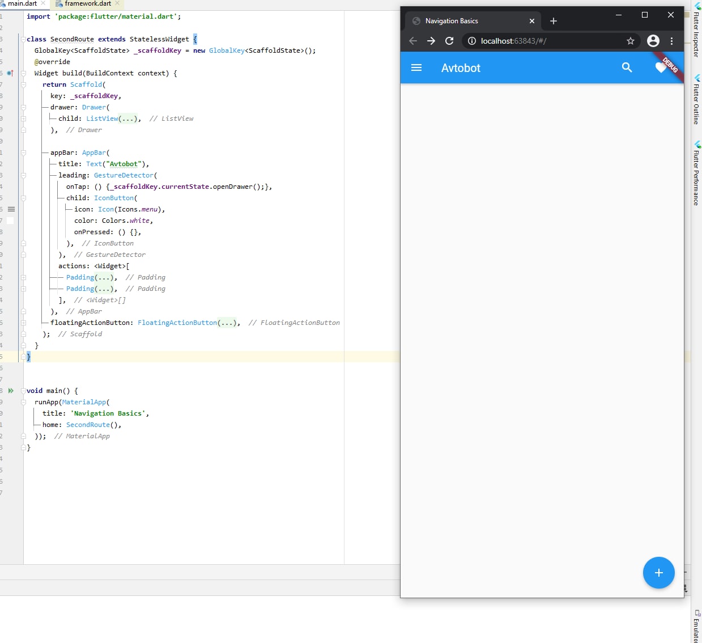Click Colors.white in the code
This screenshot has width=702, height=643.
click(126, 221)
